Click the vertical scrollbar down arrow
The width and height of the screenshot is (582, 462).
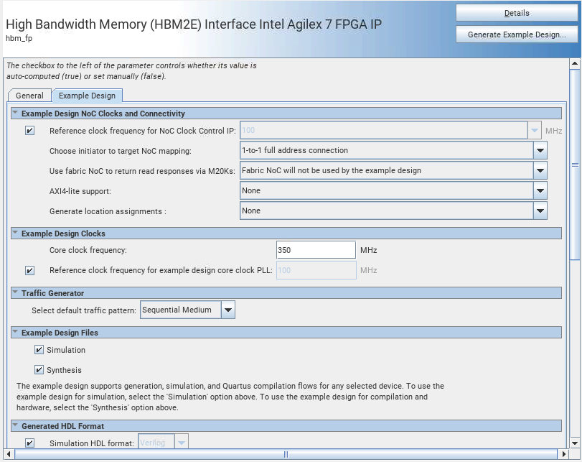[x=575, y=442]
